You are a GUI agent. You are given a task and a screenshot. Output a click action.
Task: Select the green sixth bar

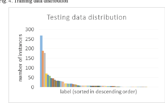coord(50,81)
